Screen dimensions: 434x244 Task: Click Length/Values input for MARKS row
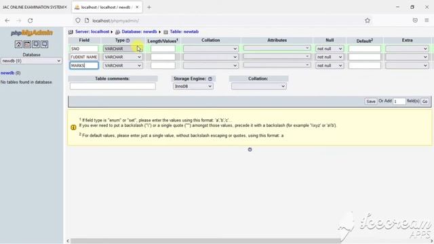pos(163,66)
